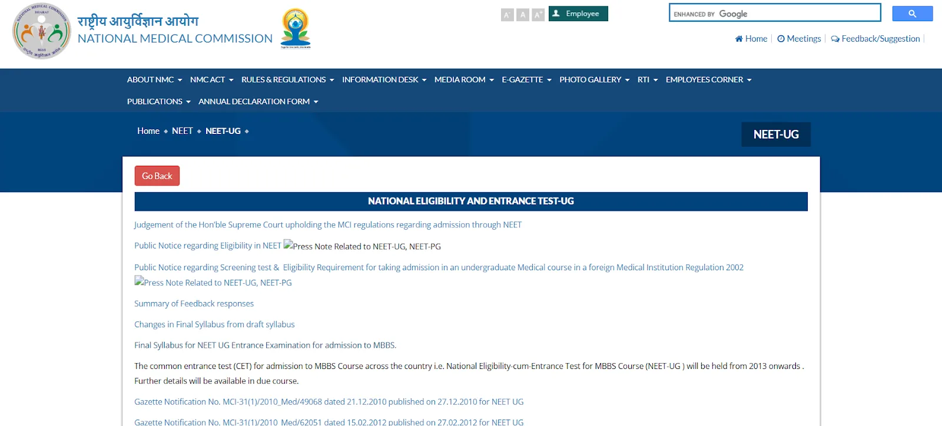The image size is (942, 426).
Task: Open Gazette Notification dated 15.02.2012 link
Action: (329, 422)
